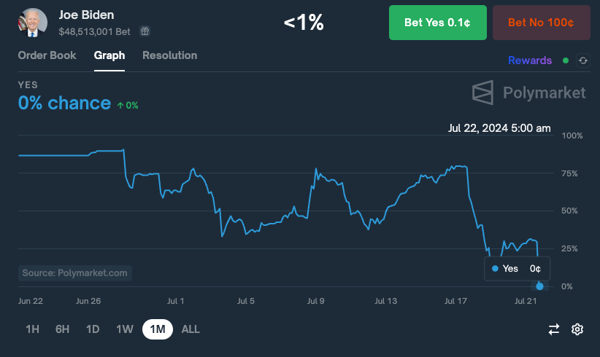The width and height of the screenshot is (600, 357).
Task: Select the 1M chart range
Action: coord(158,329)
